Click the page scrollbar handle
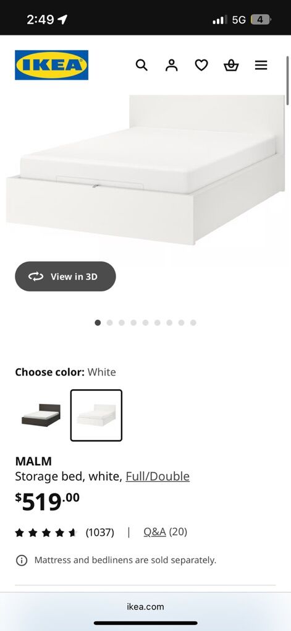 point(288,80)
